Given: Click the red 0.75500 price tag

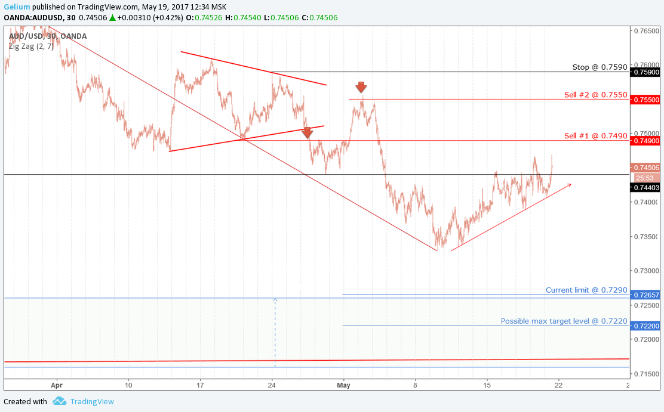Looking at the screenshot, I should [645, 100].
